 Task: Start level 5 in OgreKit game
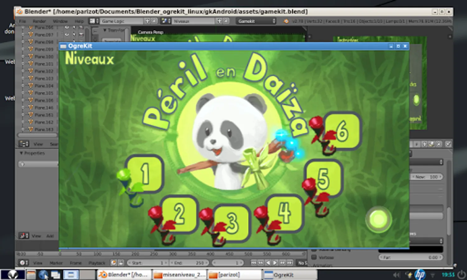click(x=324, y=178)
